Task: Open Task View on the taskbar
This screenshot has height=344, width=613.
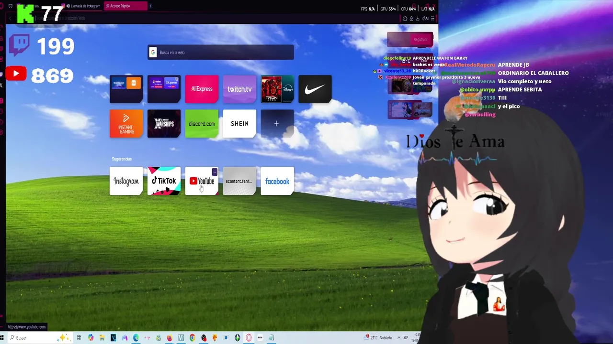Action: point(79,338)
